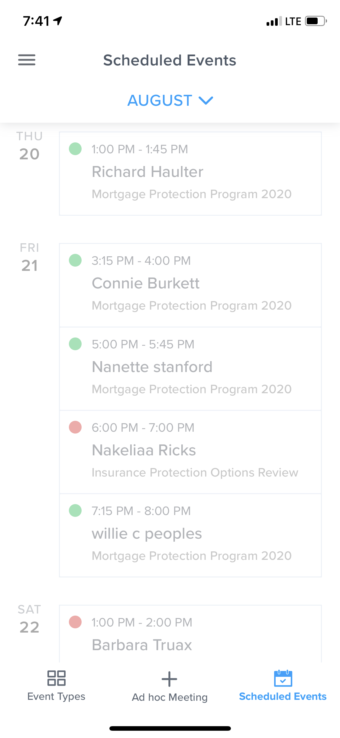The image size is (340, 738).
Task: Tap red dot on Barbara Truax event
Action: tap(75, 622)
